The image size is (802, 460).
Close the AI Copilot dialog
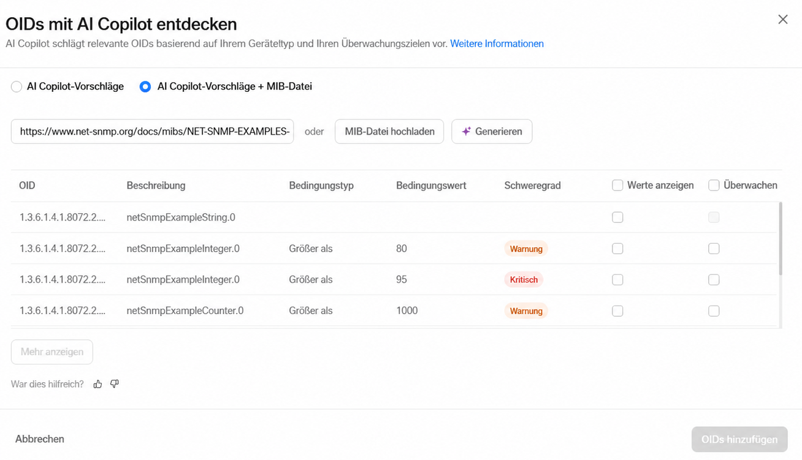click(x=783, y=20)
